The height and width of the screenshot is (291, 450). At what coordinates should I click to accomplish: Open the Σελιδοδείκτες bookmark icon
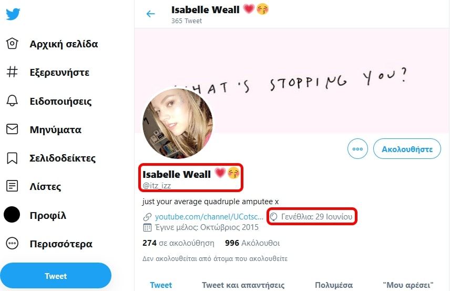pyautogui.click(x=12, y=158)
